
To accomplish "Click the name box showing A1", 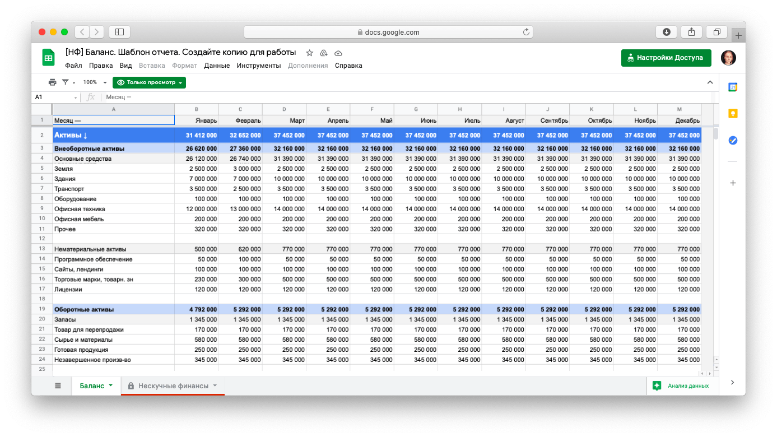I will point(53,97).
